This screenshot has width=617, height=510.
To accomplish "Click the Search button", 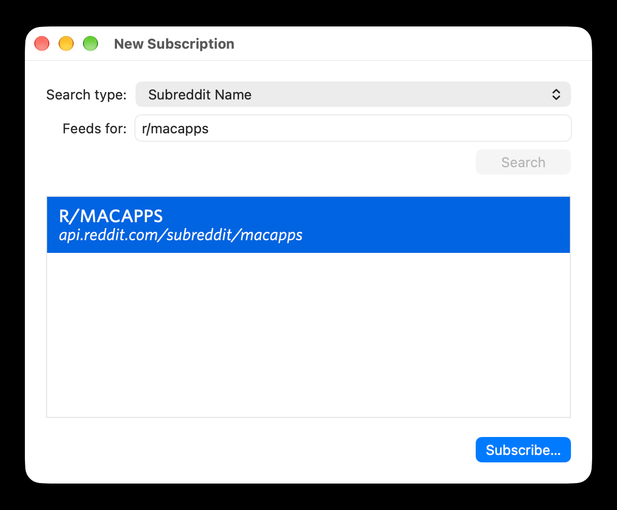I will [x=523, y=162].
